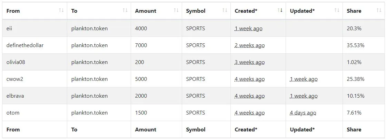
Task: Sort table by From column arrows
Action: 61,10
